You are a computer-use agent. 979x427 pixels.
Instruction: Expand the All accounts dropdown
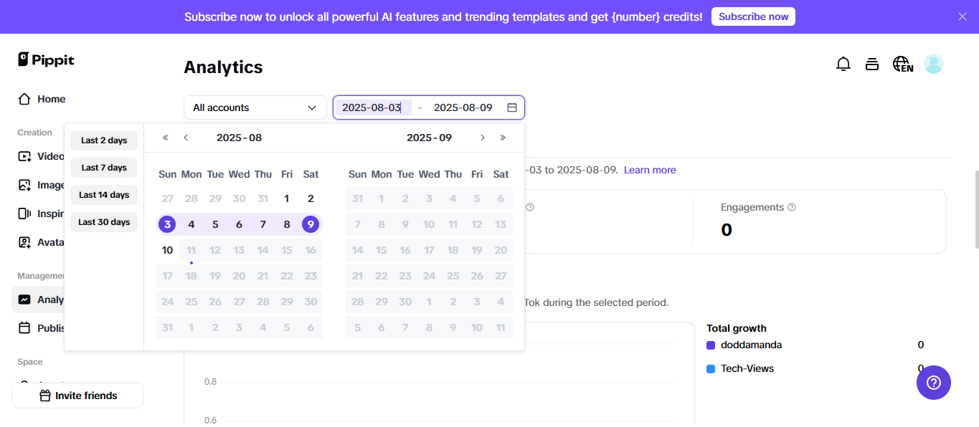tap(255, 107)
